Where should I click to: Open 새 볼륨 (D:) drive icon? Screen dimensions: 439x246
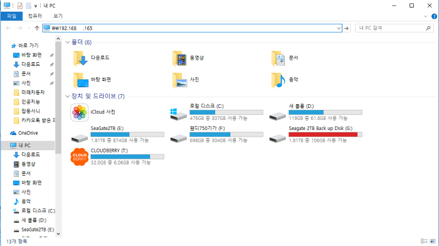point(277,115)
